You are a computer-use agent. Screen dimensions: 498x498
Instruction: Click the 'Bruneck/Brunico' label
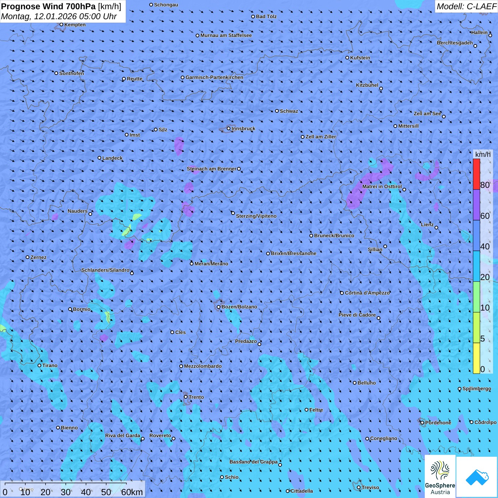click(334, 235)
